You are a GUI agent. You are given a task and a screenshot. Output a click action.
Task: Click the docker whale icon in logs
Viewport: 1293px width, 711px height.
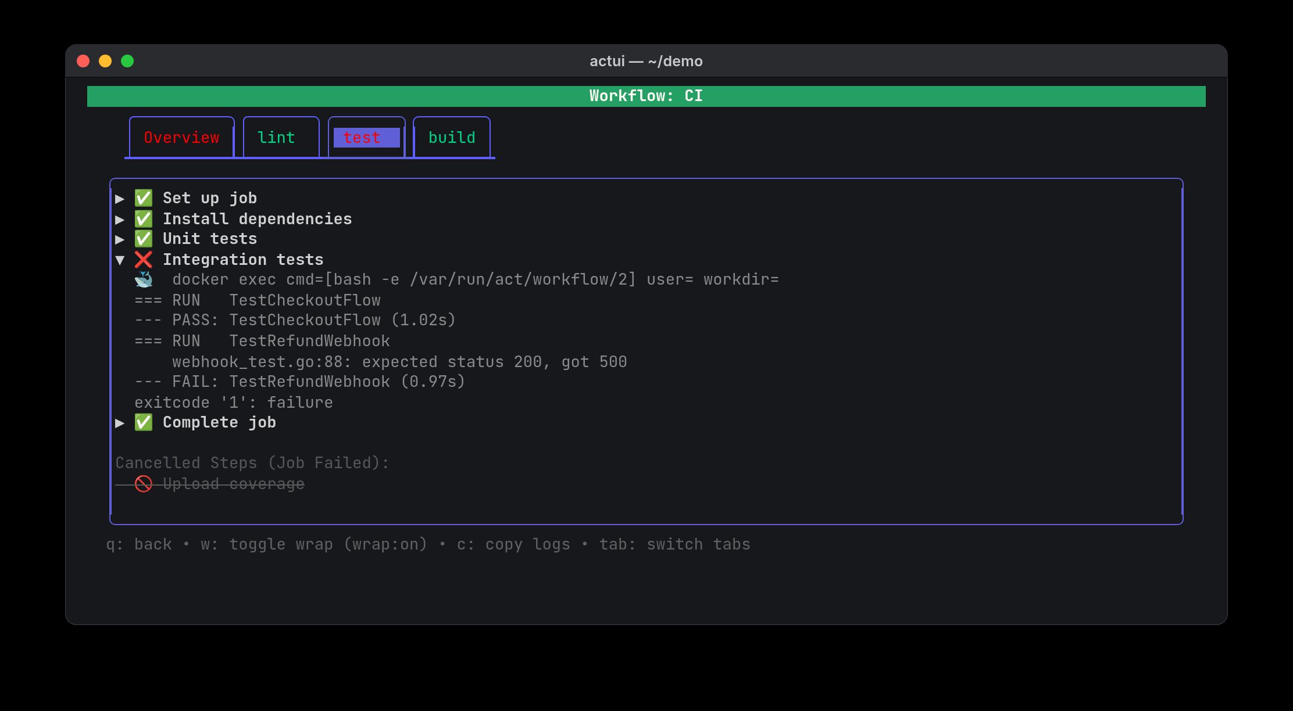(x=144, y=279)
